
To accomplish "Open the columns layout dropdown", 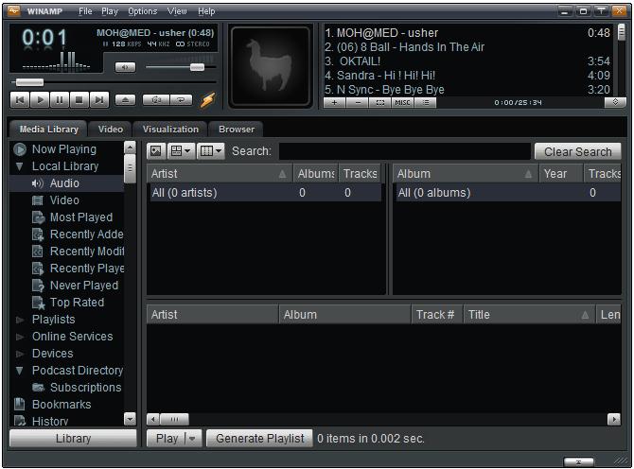I will click(211, 151).
